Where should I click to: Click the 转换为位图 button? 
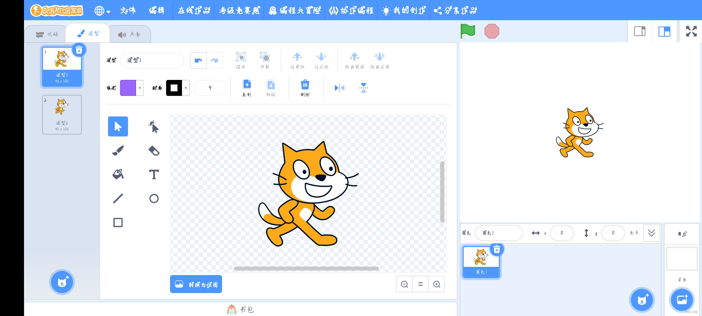pyautogui.click(x=196, y=284)
